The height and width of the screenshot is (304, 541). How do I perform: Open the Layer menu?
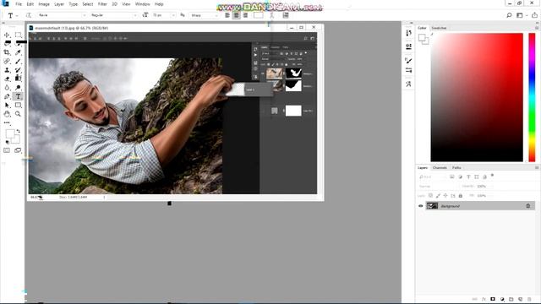click(59, 4)
